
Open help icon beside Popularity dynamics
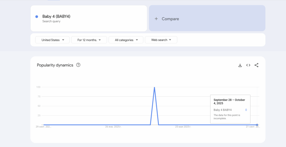pos(78,65)
